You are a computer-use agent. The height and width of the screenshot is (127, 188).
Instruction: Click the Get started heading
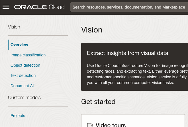tap(98, 102)
